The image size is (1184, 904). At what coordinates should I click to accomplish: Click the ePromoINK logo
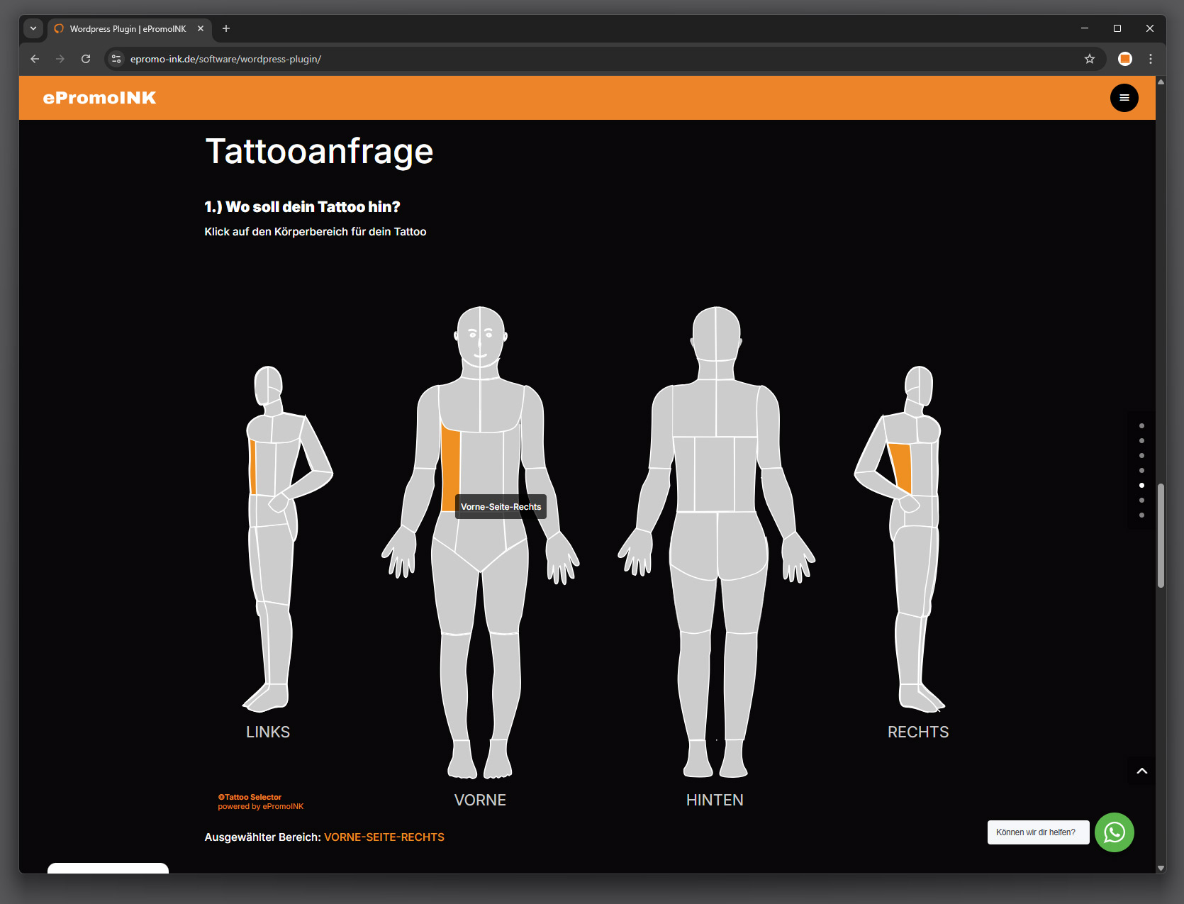(99, 98)
